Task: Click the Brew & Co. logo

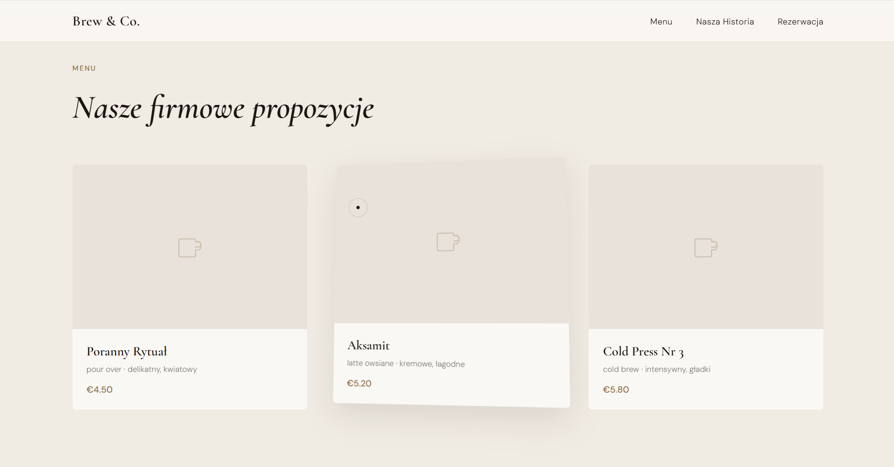Action: (106, 21)
